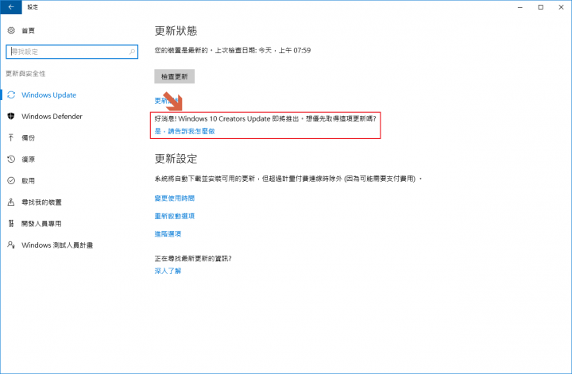This screenshot has width=572, height=374.
Task: Open 重新啟動選項 link
Action: [x=174, y=216]
